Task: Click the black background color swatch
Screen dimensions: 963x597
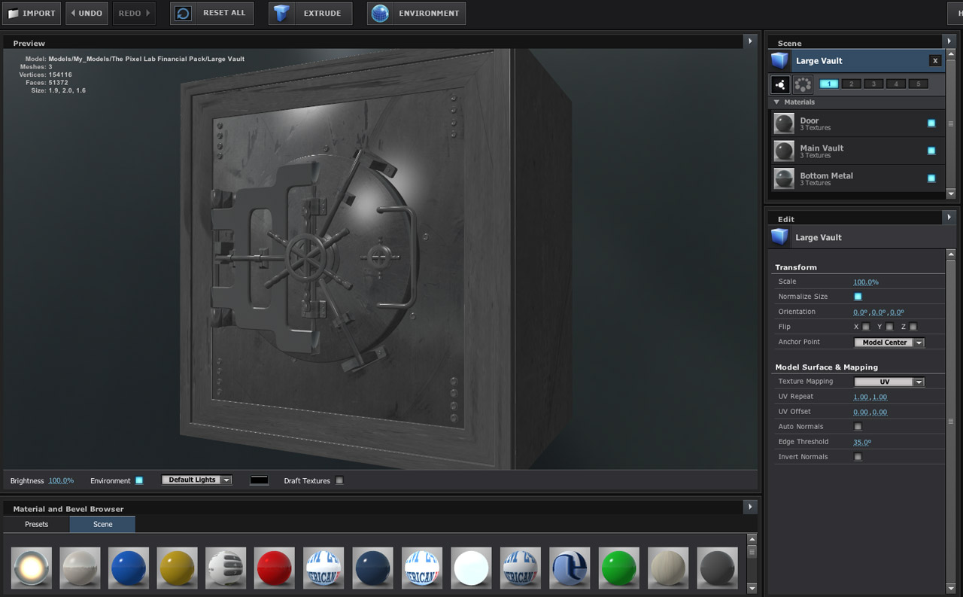Action: [260, 480]
